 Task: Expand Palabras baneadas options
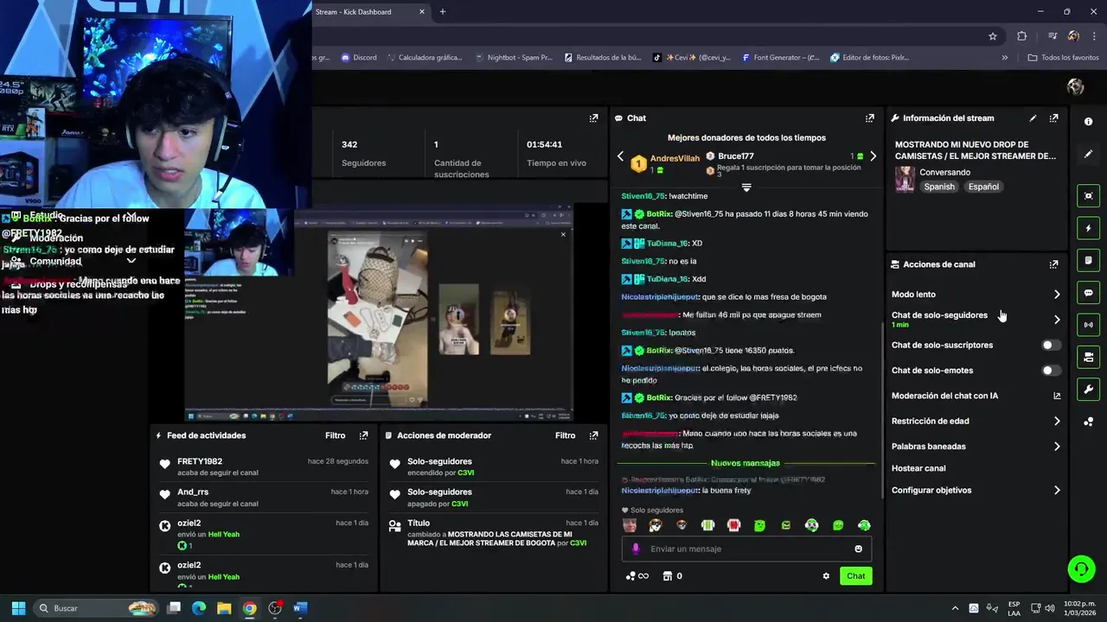click(1057, 447)
